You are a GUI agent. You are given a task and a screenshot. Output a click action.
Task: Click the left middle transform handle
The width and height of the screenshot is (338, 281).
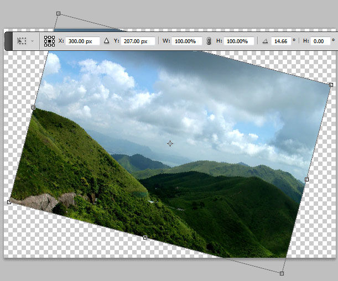pos(33,107)
